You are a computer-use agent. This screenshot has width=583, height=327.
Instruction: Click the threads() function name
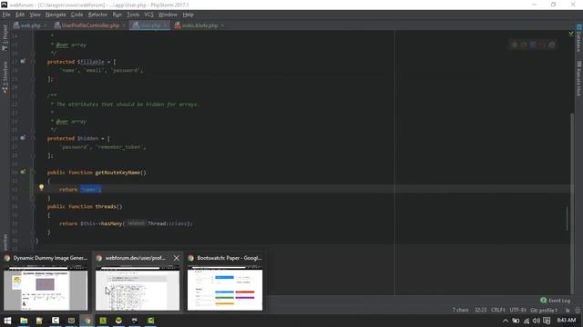pyautogui.click(x=108, y=206)
